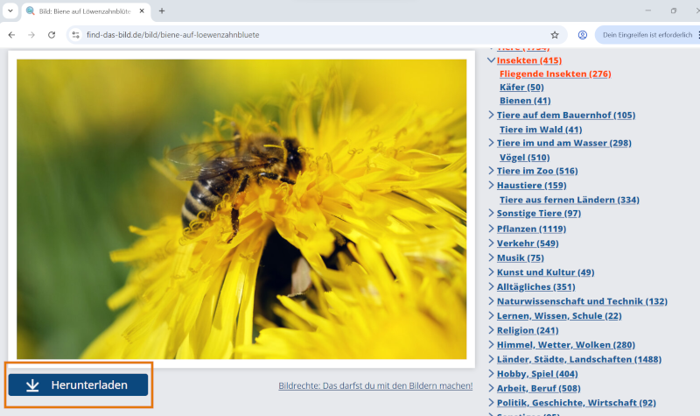Open the Bildrechte image rights link

[374, 385]
